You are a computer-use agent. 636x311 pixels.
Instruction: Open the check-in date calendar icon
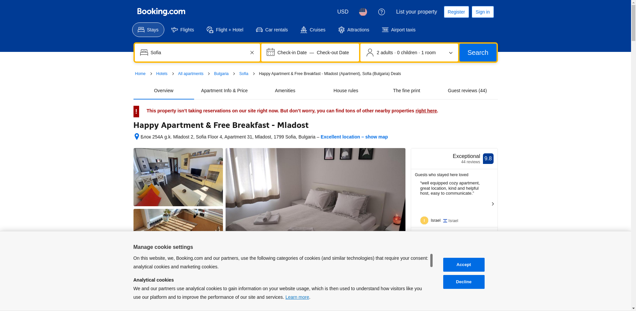(271, 52)
